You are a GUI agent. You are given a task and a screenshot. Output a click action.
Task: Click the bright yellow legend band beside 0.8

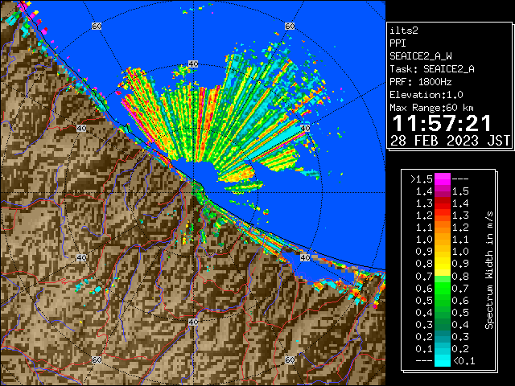(x=442, y=264)
